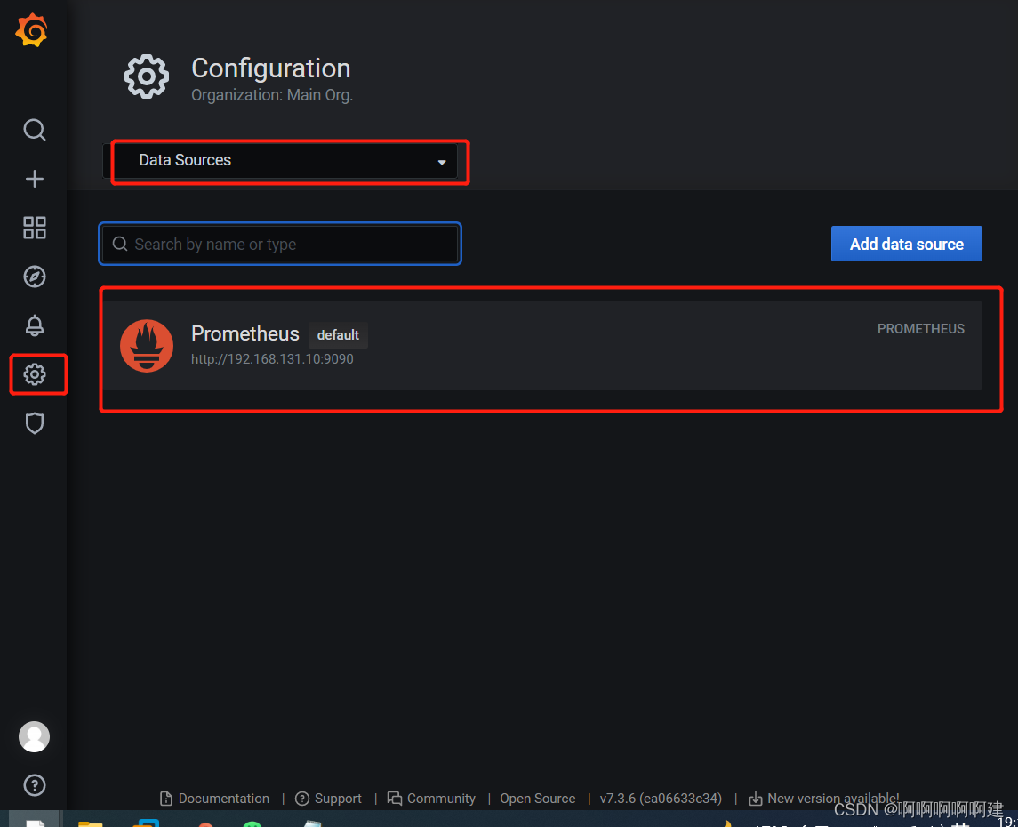Click the Organization: Main Org. subtitle
The width and height of the screenshot is (1018, 827).
(x=272, y=95)
